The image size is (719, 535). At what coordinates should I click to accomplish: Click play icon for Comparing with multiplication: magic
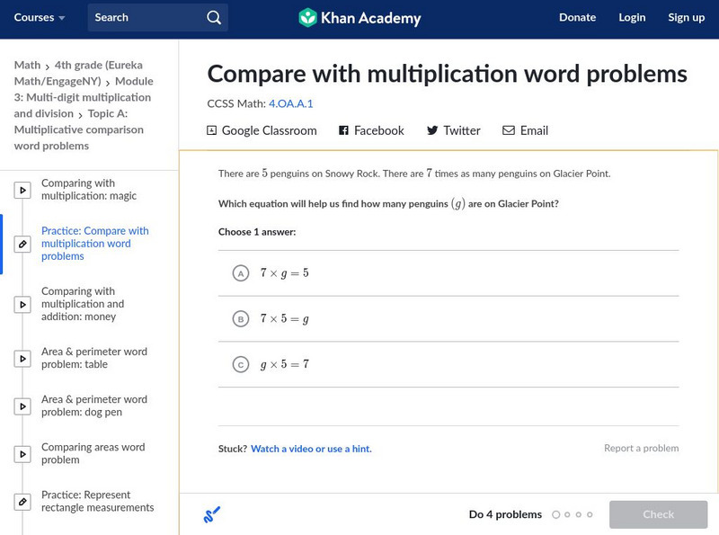23,190
